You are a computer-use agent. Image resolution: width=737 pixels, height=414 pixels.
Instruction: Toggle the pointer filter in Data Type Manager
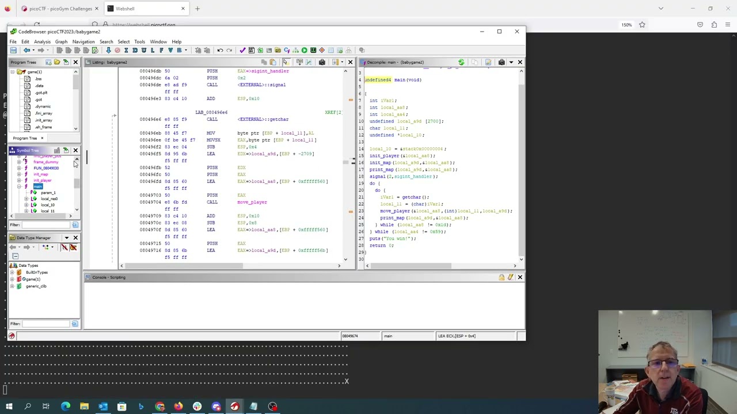73,247
